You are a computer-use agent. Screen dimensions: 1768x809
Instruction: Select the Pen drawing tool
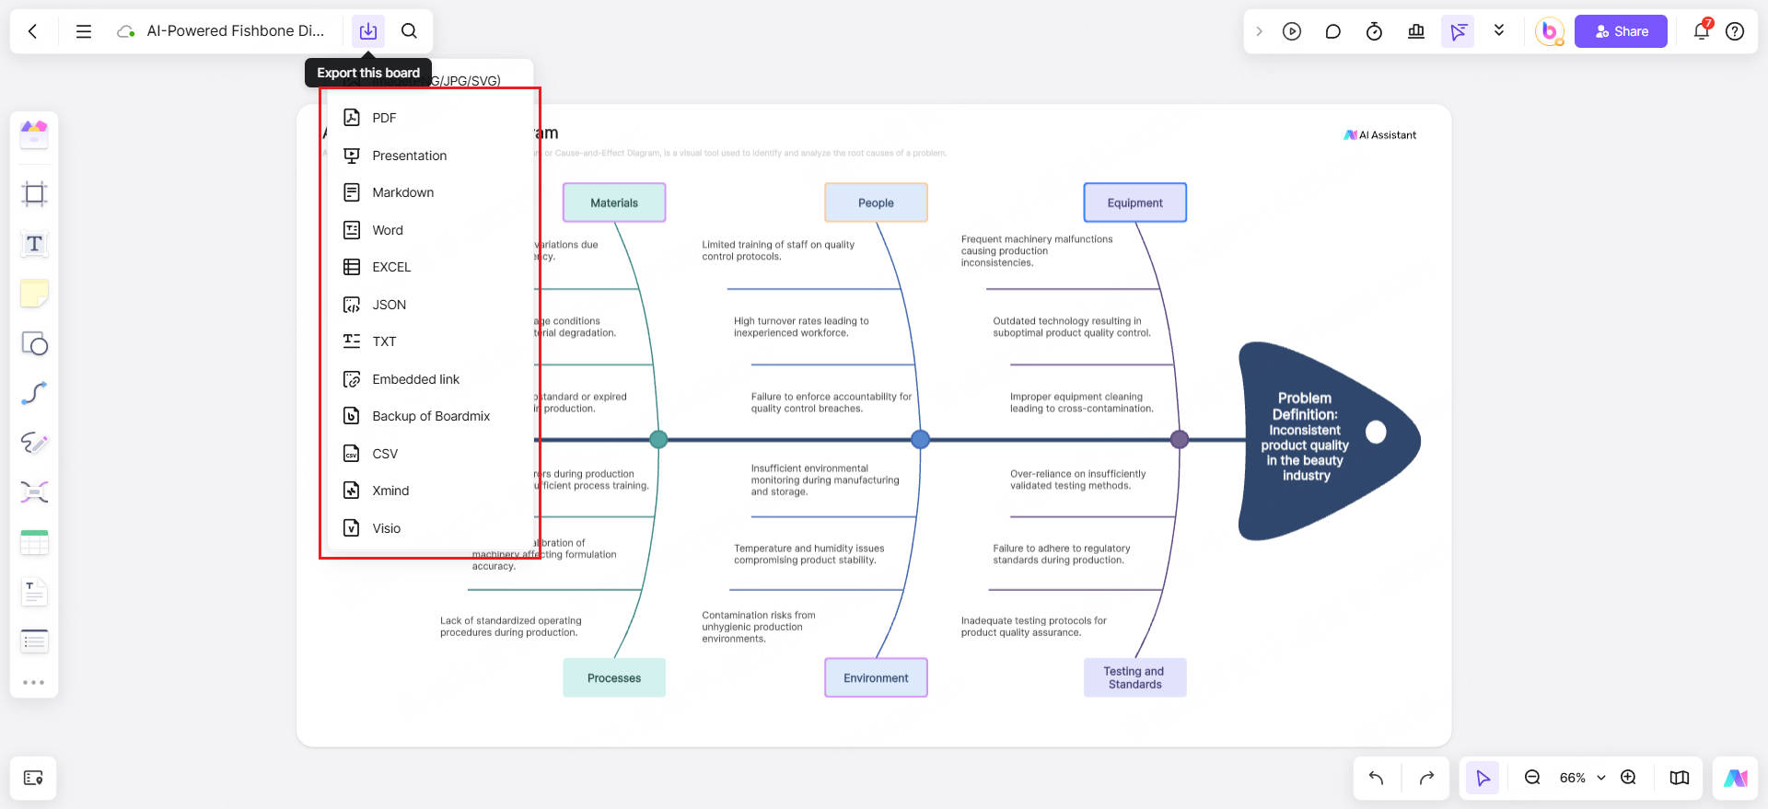[34, 443]
